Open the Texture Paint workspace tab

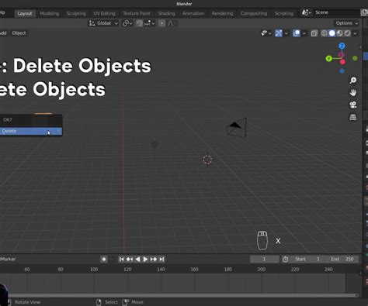point(137,13)
